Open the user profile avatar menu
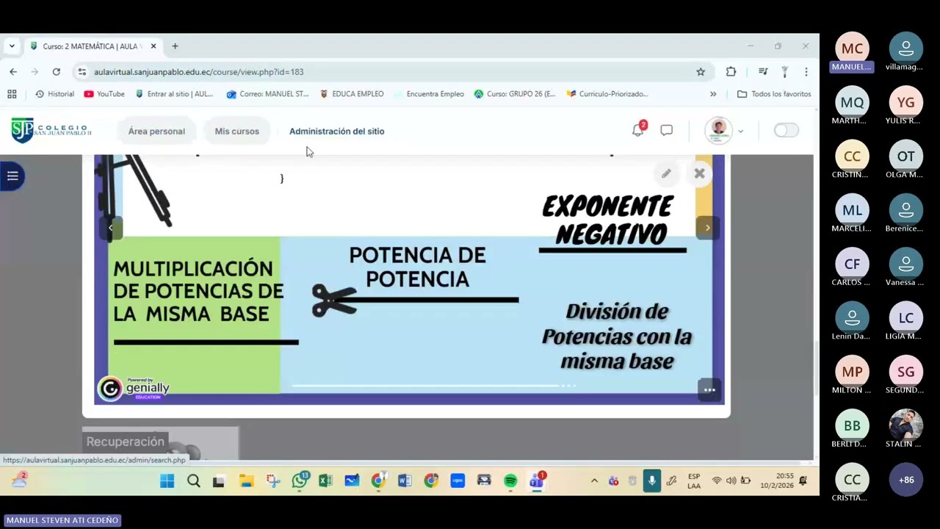The image size is (940, 529). (x=720, y=130)
